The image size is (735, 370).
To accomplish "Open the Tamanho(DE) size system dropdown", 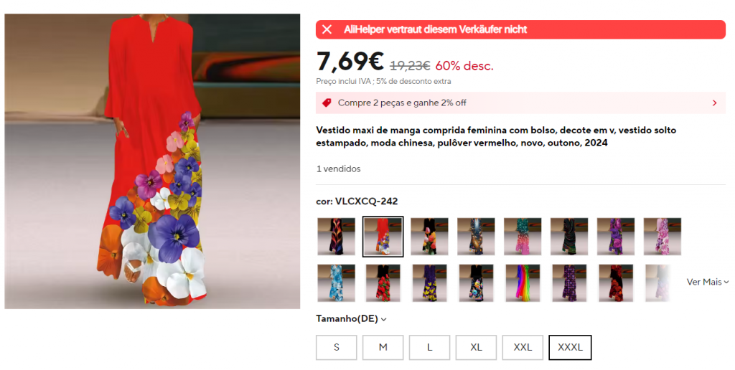I will coord(351,319).
